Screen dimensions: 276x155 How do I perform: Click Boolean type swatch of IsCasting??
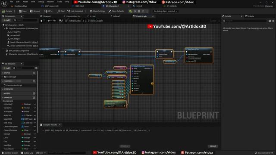22,104
